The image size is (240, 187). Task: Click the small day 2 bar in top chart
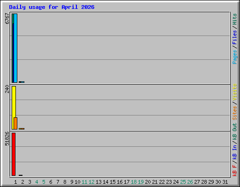pos(22,82)
